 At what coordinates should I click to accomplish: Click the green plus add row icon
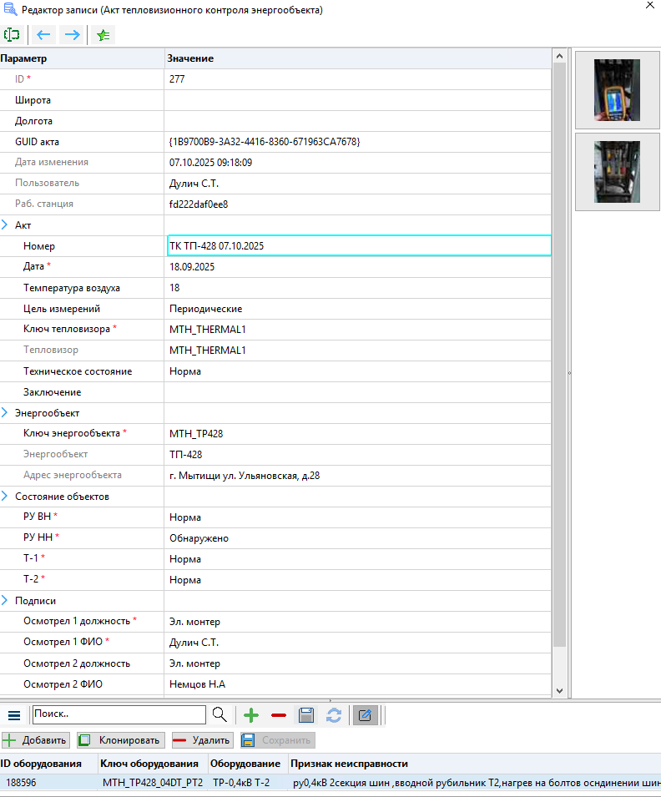coord(251,715)
